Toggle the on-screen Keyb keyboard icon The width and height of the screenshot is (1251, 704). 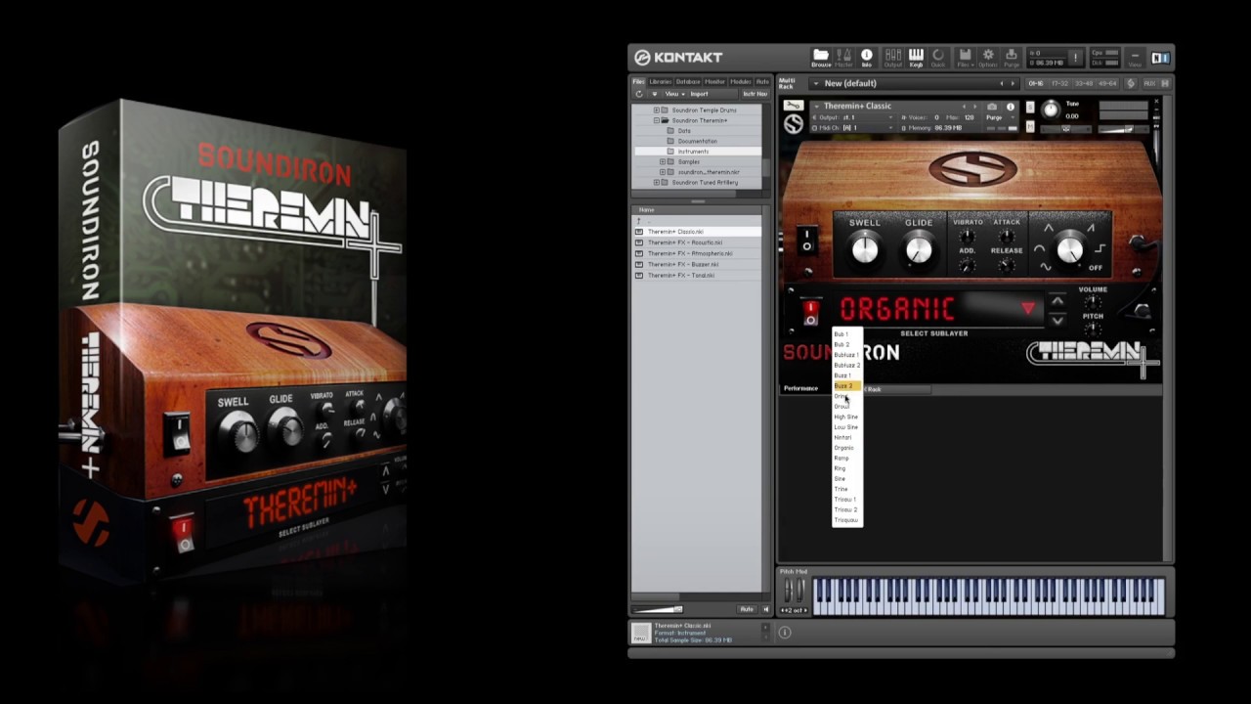tap(916, 58)
